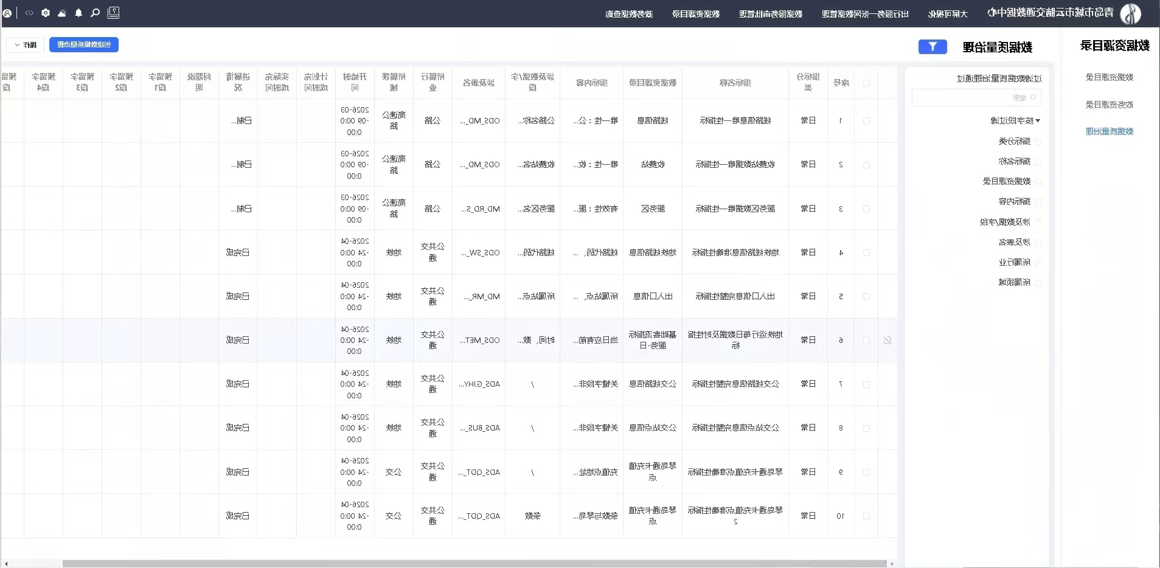Click the 指标名称 column header
The image size is (1160, 568).
735,83
